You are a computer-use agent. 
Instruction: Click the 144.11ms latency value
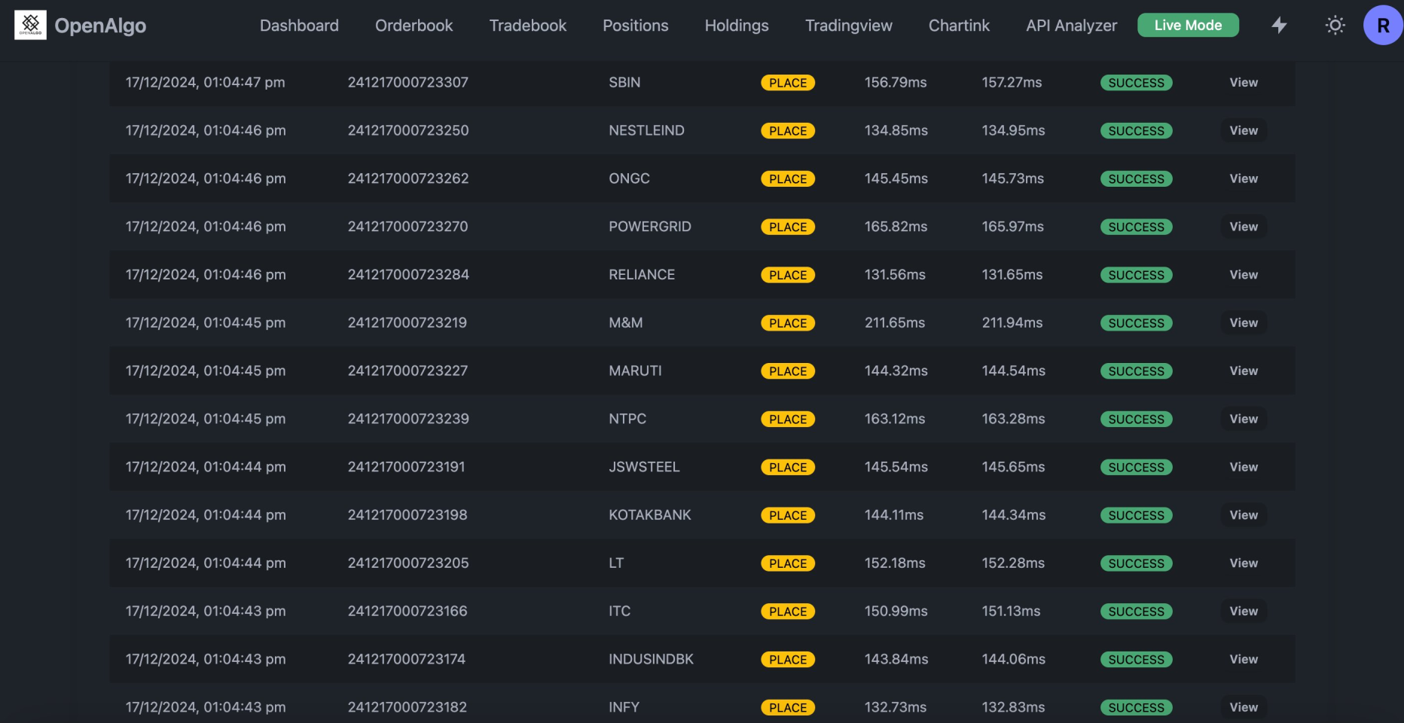pos(893,515)
